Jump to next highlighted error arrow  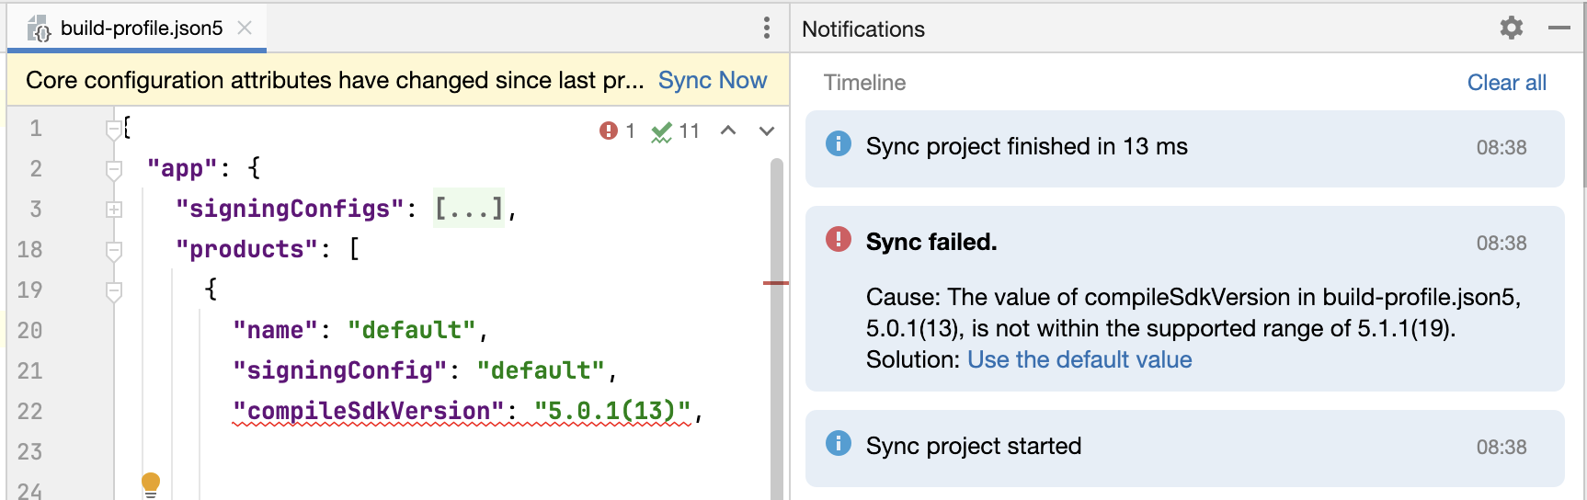click(767, 131)
